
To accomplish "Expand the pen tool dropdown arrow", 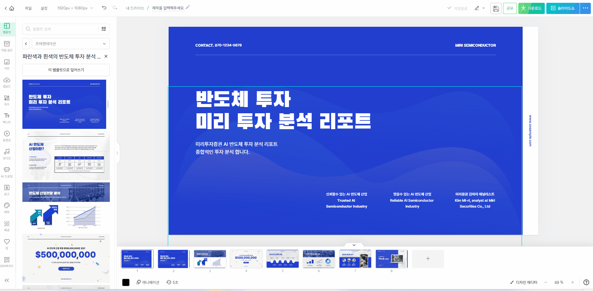I will pos(483,8).
